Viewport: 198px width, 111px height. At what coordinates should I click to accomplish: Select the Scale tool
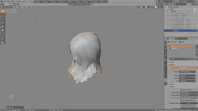(3, 27)
